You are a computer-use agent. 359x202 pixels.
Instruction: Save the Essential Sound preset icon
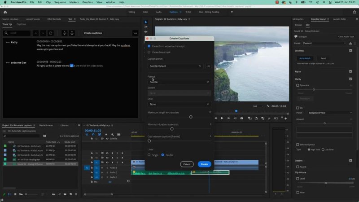point(350,43)
